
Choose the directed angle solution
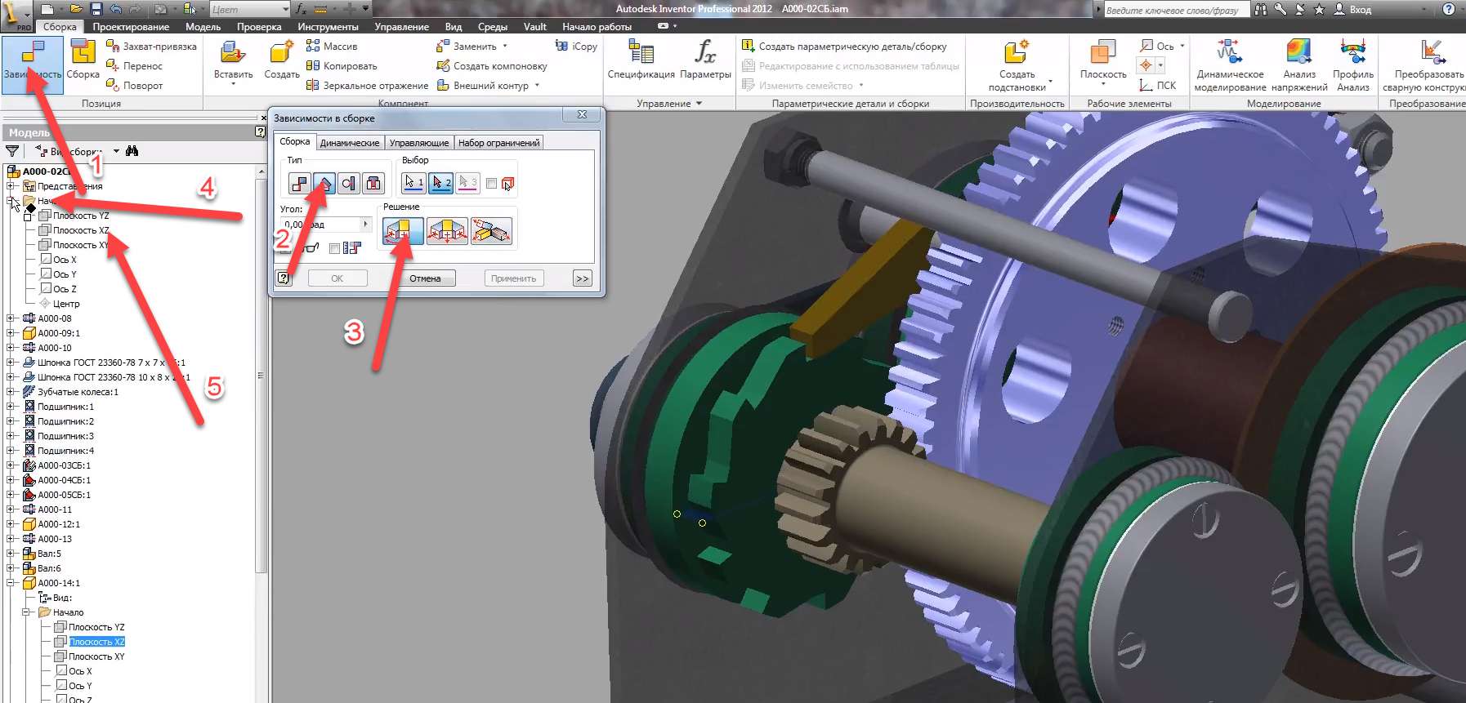click(403, 232)
